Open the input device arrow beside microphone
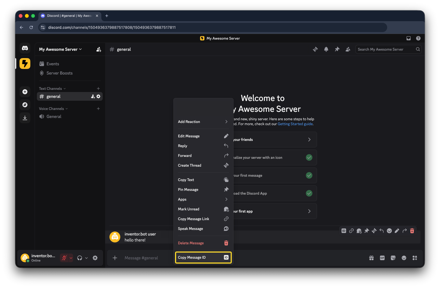 coord(71,258)
